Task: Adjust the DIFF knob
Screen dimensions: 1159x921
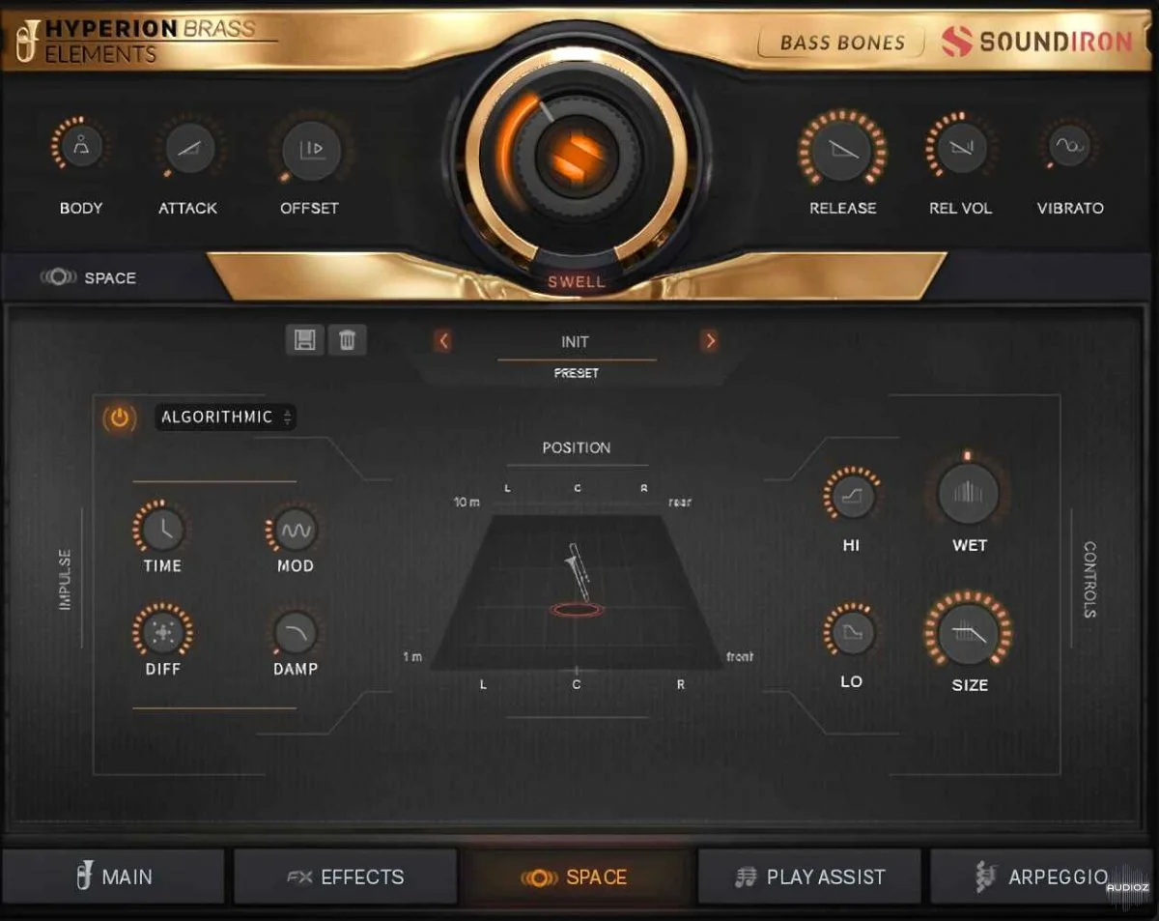Action: tap(162, 632)
